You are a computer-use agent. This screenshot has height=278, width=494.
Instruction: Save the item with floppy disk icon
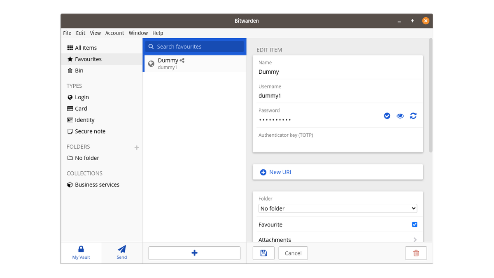point(263,253)
